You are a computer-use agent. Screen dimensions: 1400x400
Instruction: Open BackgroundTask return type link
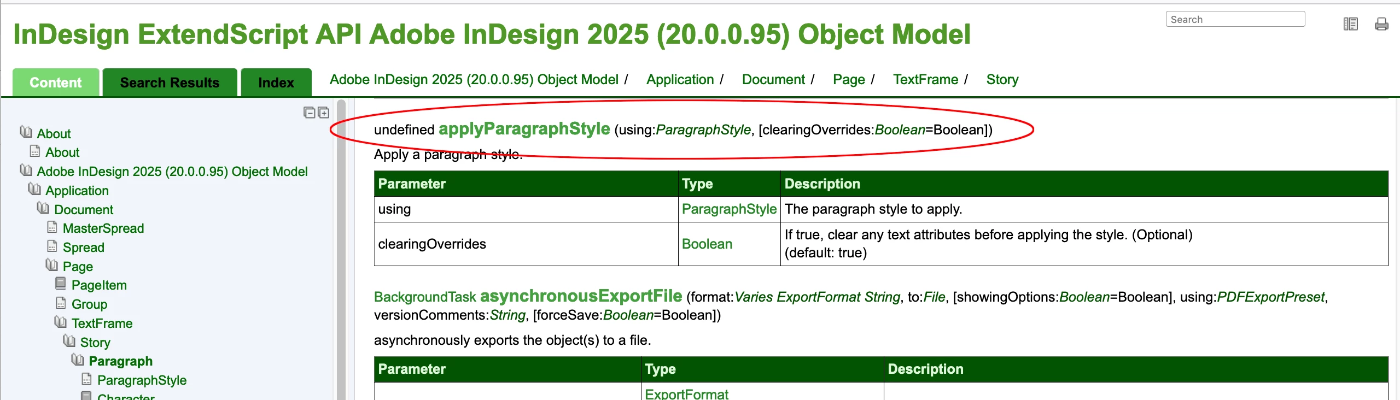425,297
